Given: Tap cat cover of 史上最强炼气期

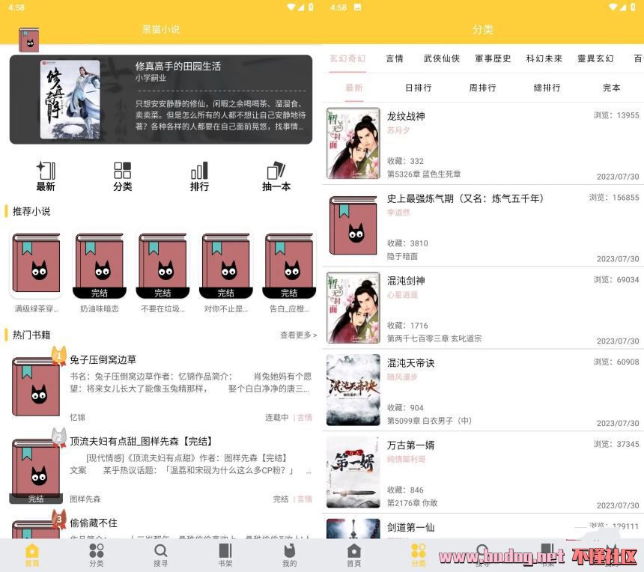Looking at the screenshot, I should click(353, 225).
